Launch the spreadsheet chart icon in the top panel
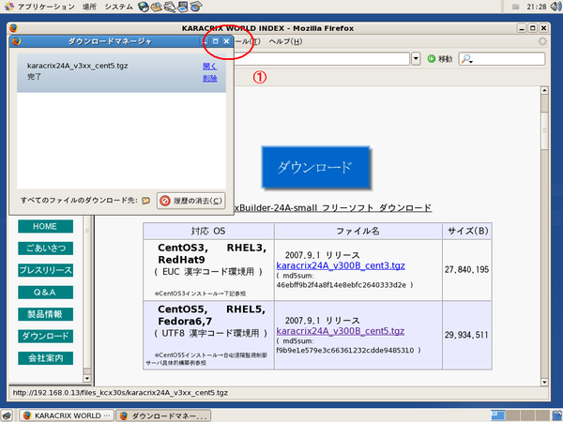Screen dimensions: 563x422 tap(196, 7)
